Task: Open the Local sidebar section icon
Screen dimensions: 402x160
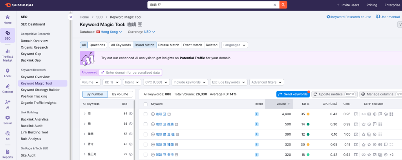Action: pyautogui.click(x=7, y=73)
